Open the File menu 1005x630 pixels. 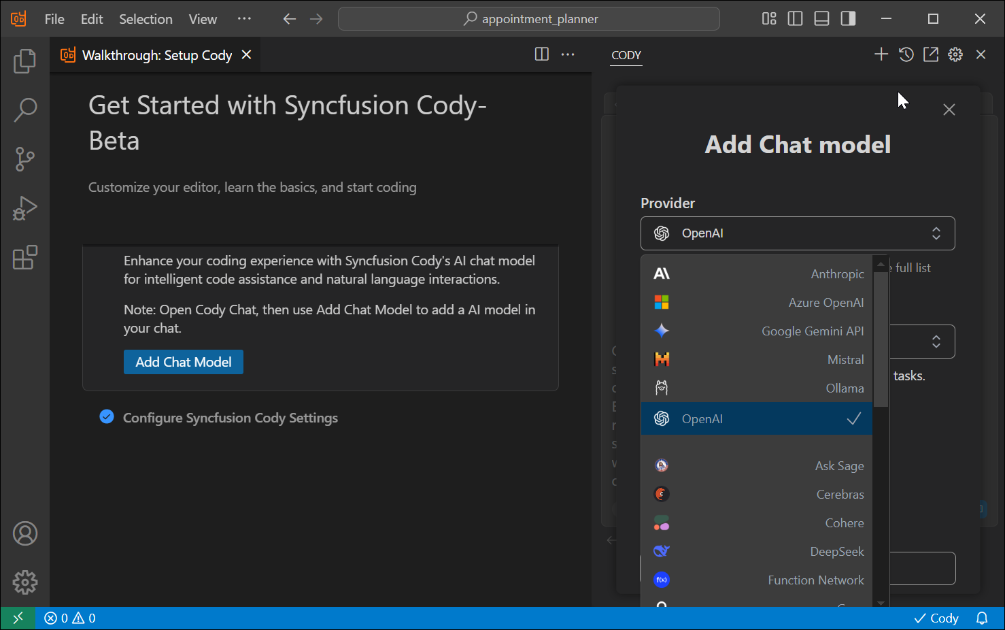coord(54,19)
